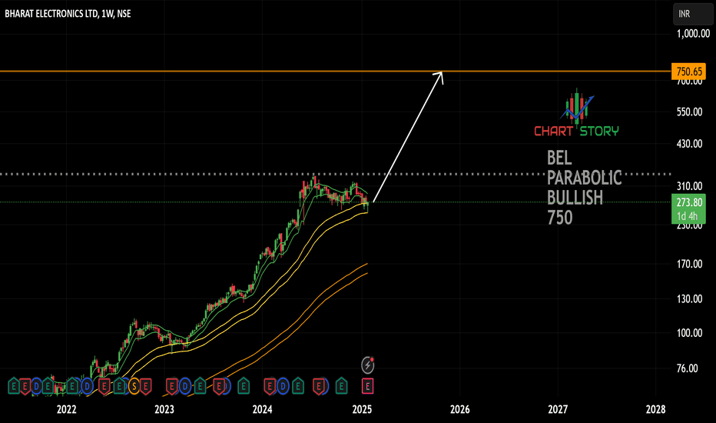This screenshot has height=423, width=716.
Task: Click the 2023 time axis label
Action: pos(164,409)
